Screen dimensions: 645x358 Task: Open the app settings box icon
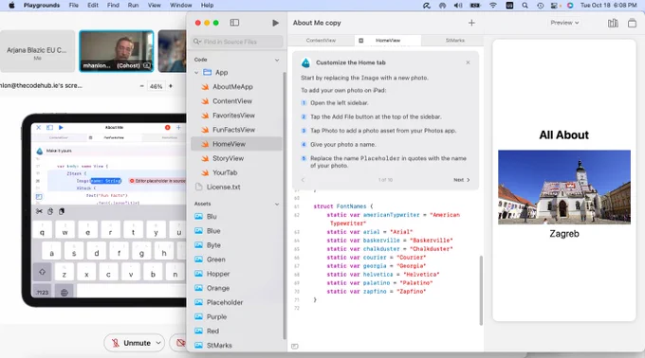pos(633,23)
